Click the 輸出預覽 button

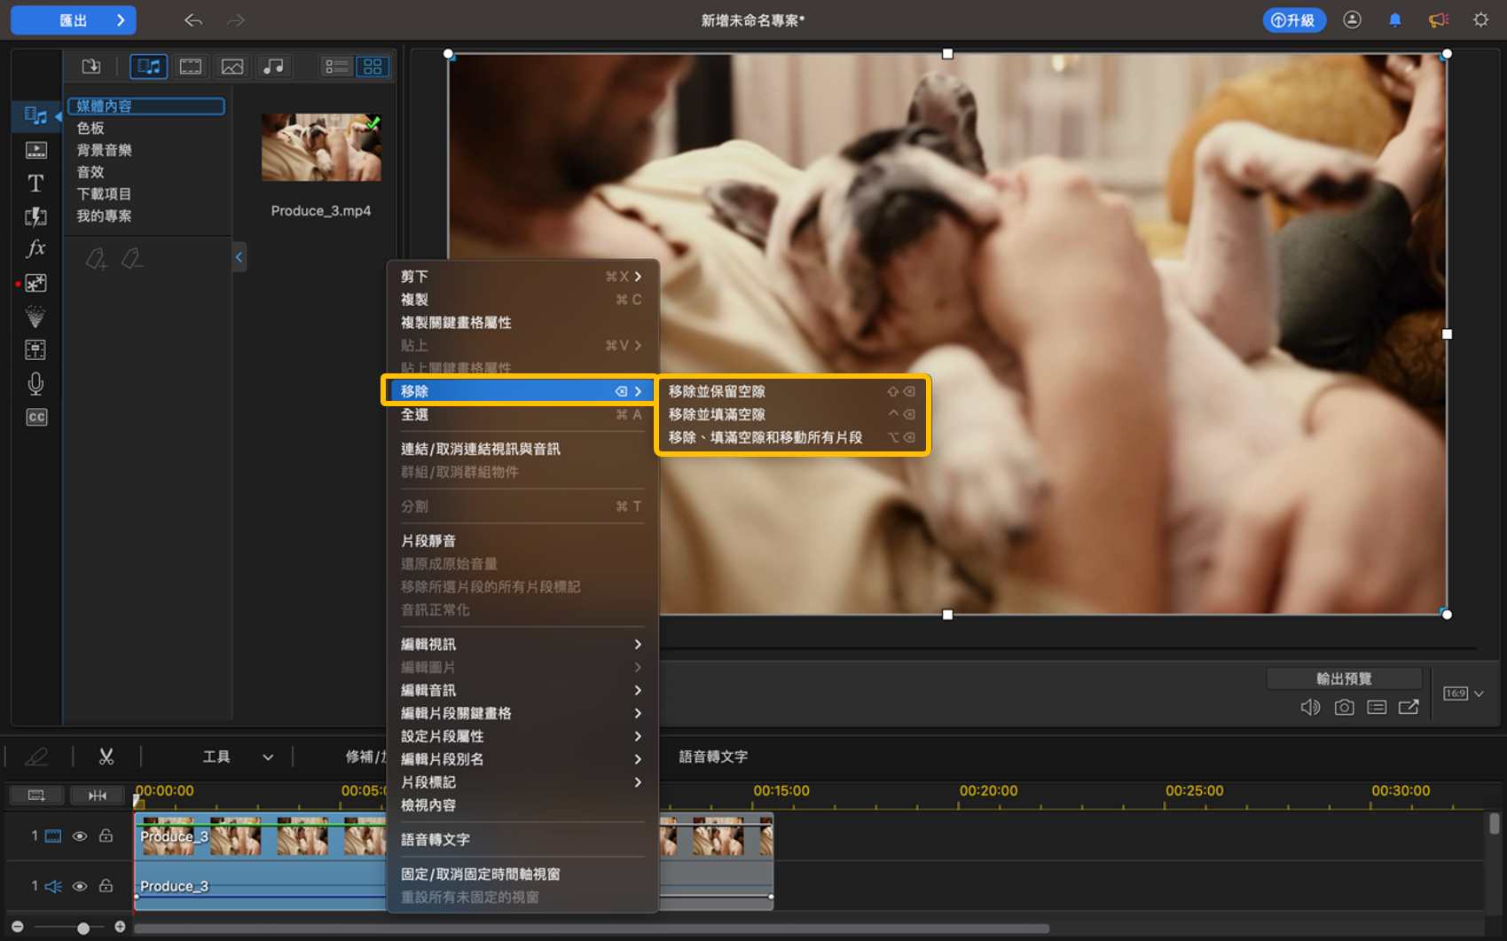pyautogui.click(x=1344, y=678)
